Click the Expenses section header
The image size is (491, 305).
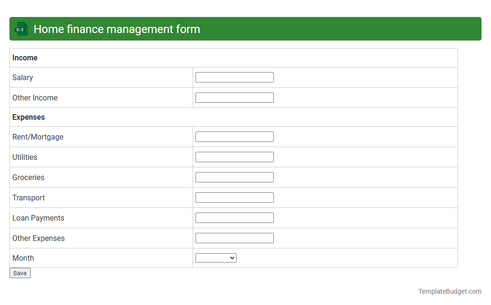click(28, 117)
